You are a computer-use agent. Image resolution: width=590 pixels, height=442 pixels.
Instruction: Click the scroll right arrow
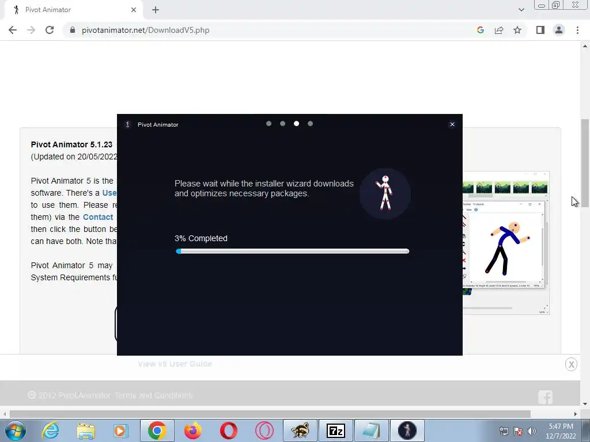coord(576,414)
